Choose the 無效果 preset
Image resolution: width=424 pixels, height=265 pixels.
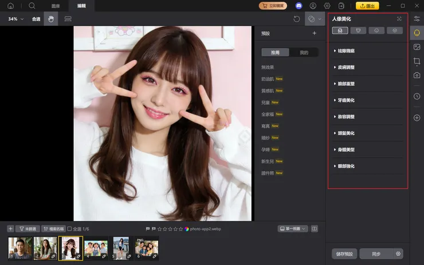(268, 68)
